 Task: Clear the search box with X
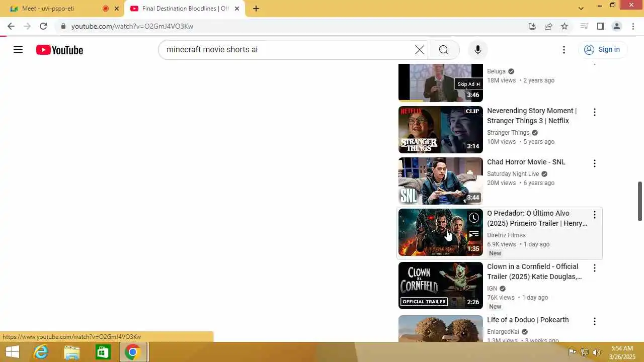[x=420, y=50]
